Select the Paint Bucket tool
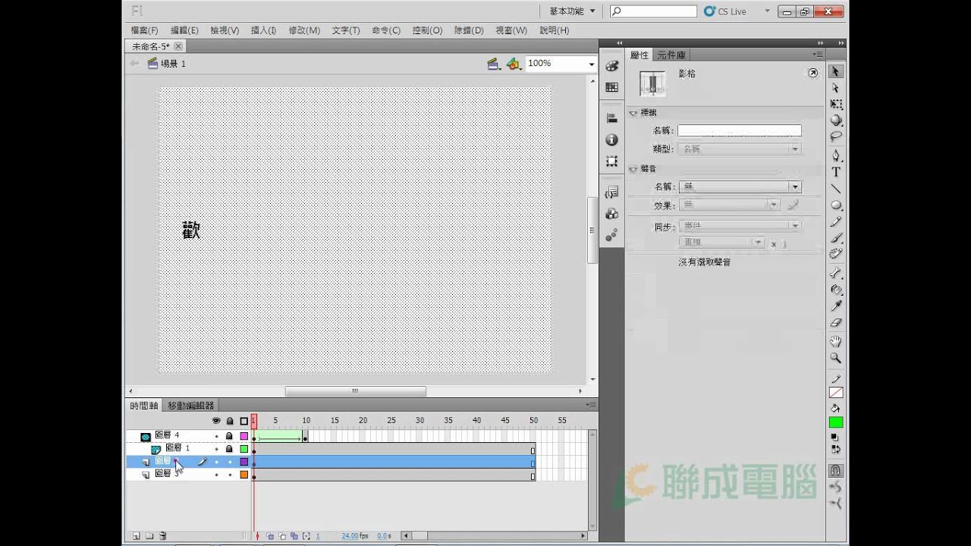Viewport: 971px width, 546px height. click(835, 289)
